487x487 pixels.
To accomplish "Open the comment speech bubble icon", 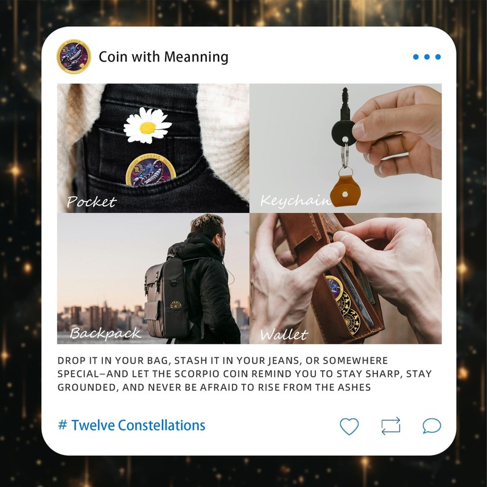I will click(x=432, y=426).
